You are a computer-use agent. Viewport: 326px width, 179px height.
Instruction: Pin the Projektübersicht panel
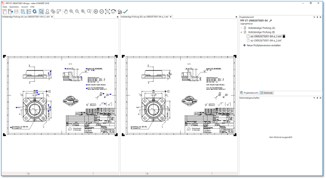click(317, 17)
